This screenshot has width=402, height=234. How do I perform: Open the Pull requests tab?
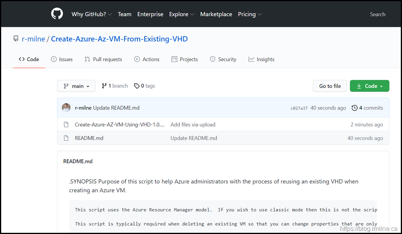tap(103, 59)
